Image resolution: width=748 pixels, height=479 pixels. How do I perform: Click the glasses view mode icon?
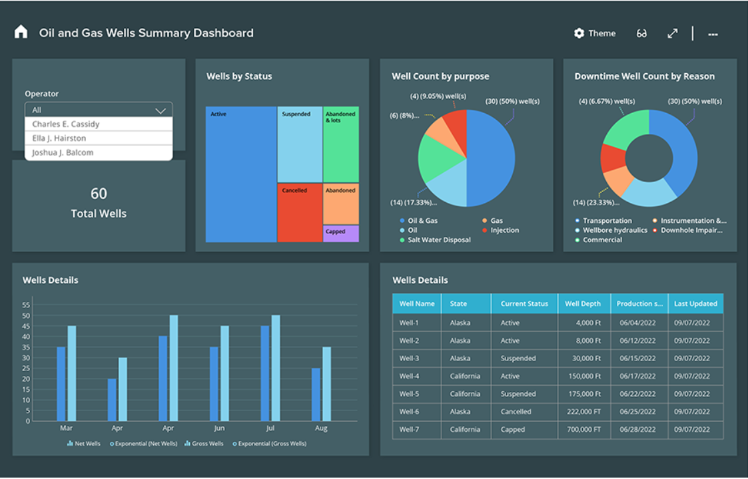pyautogui.click(x=641, y=33)
